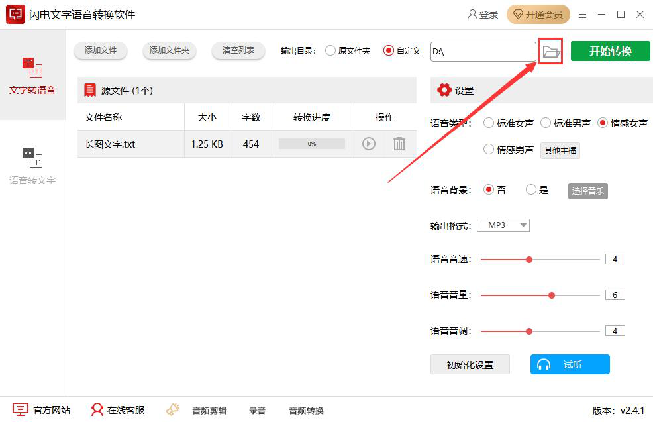Click the 0% conversion progress bar
The height and width of the screenshot is (422, 653).
[x=311, y=144]
